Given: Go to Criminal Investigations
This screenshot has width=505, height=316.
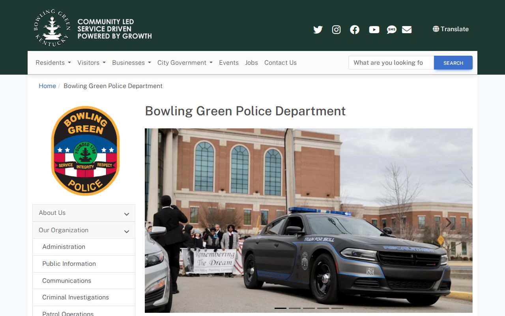Looking at the screenshot, I should click(84, 297).
